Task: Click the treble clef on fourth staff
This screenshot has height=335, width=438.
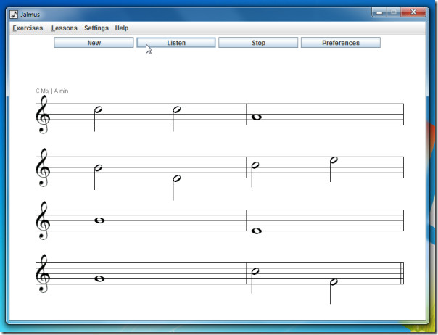Action: pos(43,274)
